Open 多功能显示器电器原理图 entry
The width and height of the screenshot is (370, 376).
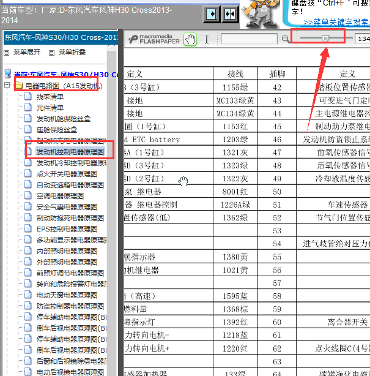[72, 240]
